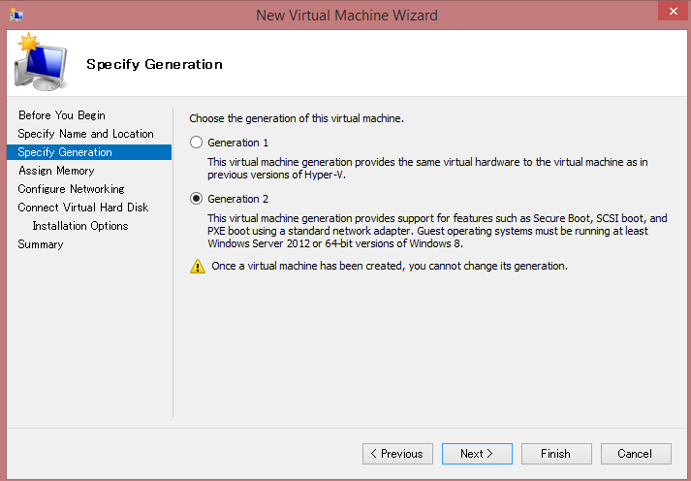The width and height of the screenshot is (691, 481).
Task: Click the wizard icon in title bar
Action: (16, 15)
